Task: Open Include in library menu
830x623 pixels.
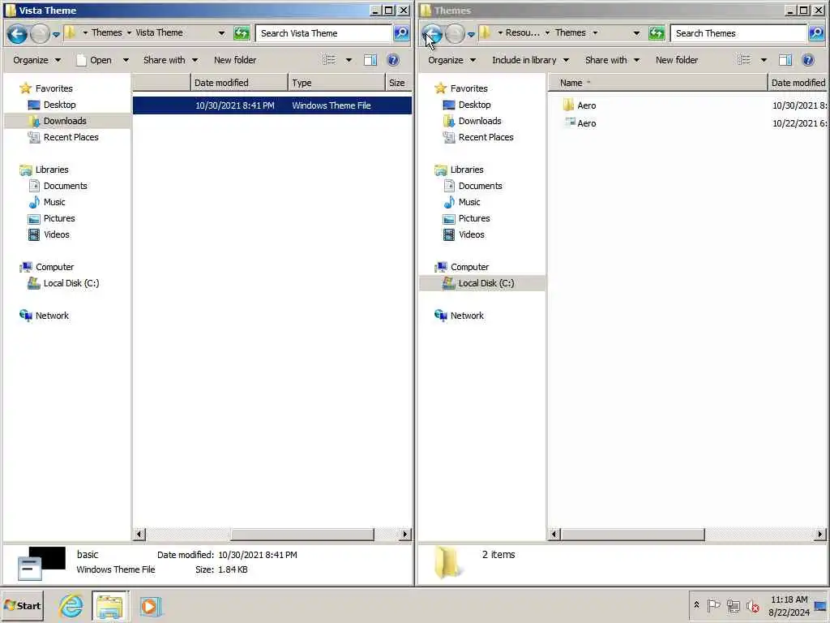Action: [x=530, y=60]
